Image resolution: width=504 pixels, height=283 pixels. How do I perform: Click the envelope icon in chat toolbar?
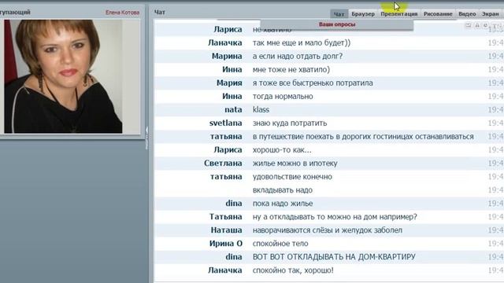[469, 25]
